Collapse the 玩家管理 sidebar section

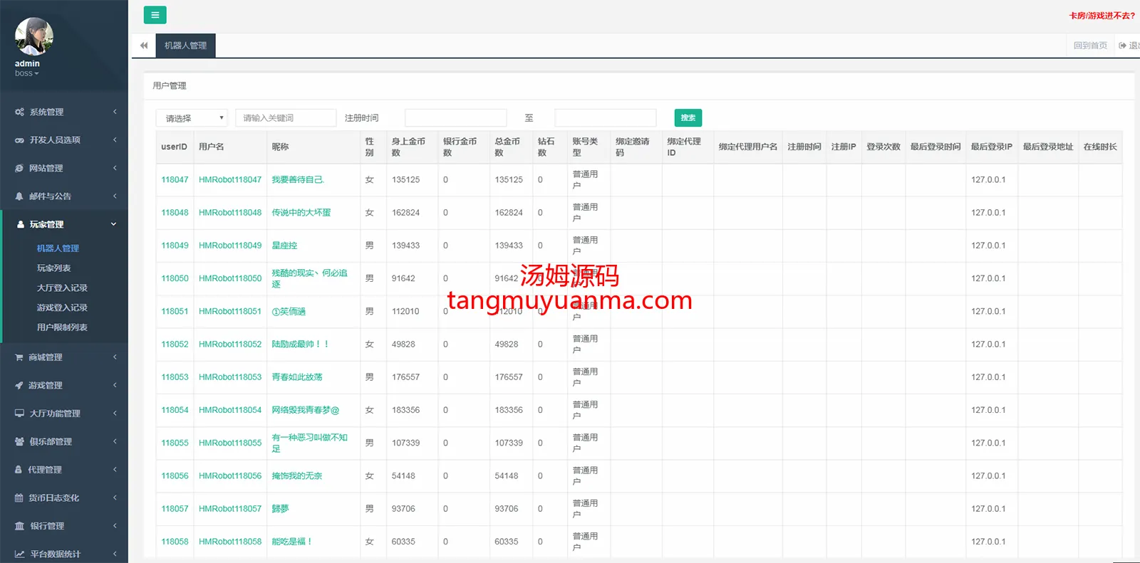point(113,224)
